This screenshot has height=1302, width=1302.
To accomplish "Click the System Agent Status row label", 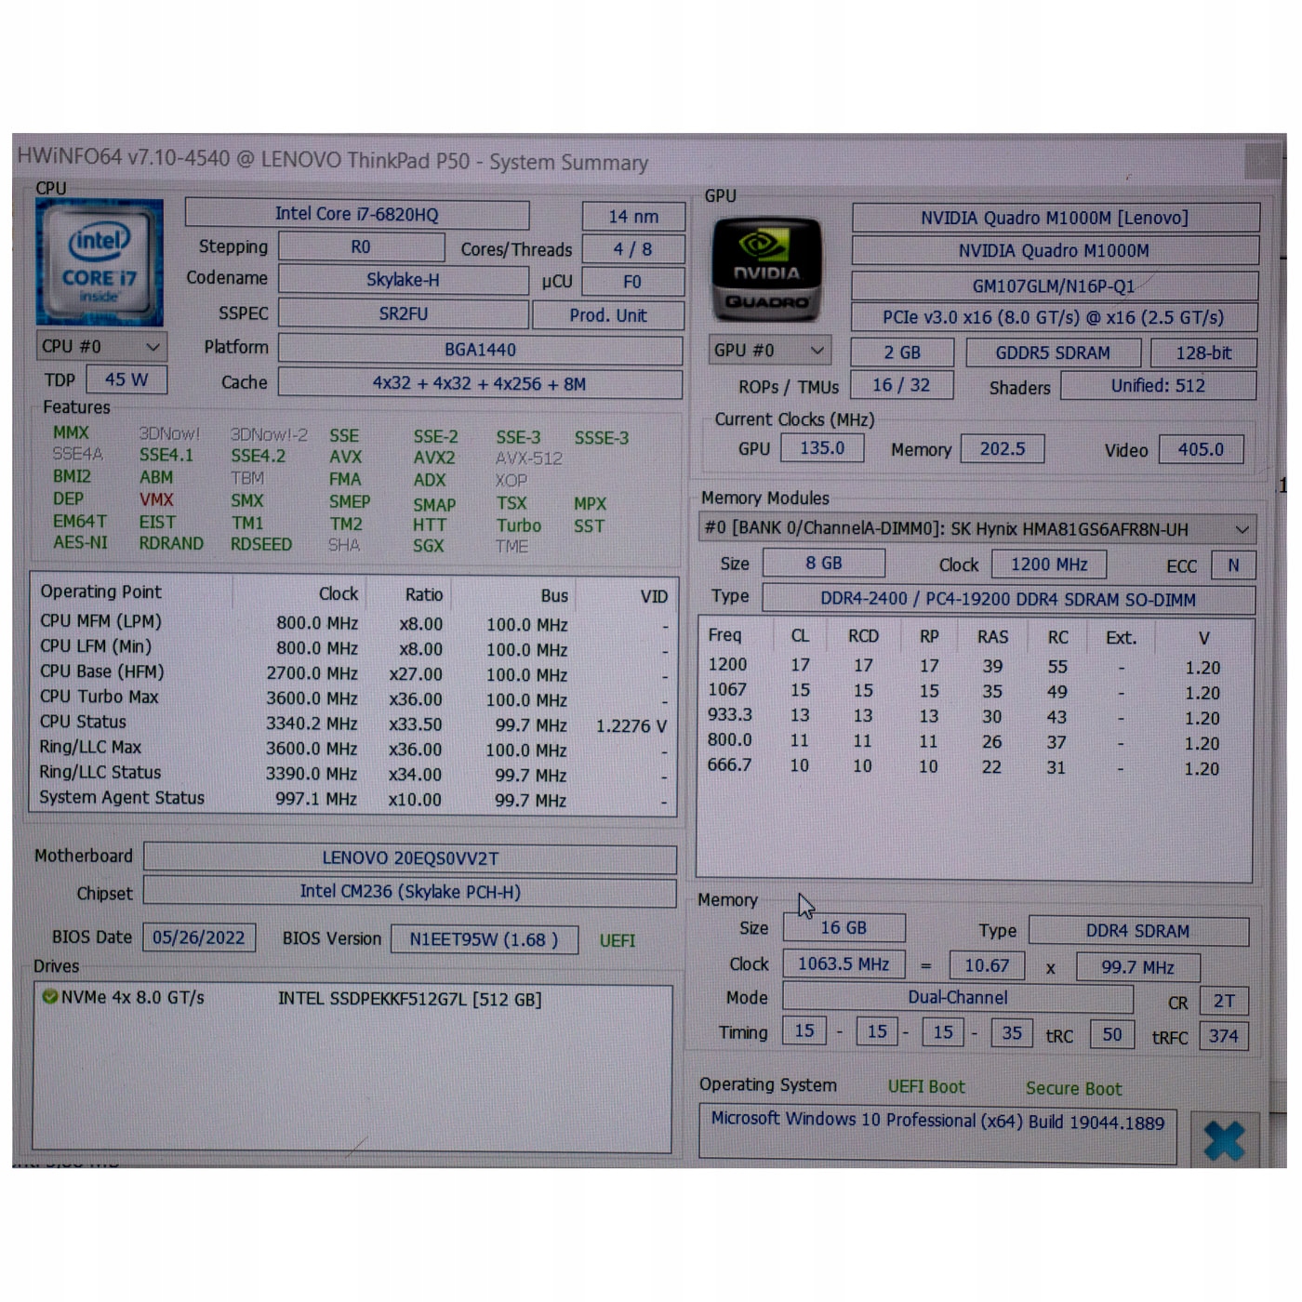I will point(122,798).
